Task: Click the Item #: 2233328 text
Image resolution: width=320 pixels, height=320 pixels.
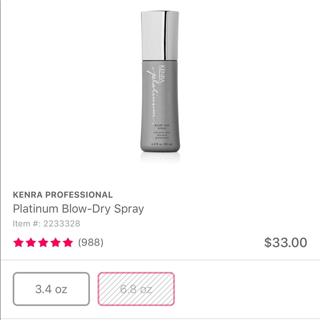Action: (47, 224)
